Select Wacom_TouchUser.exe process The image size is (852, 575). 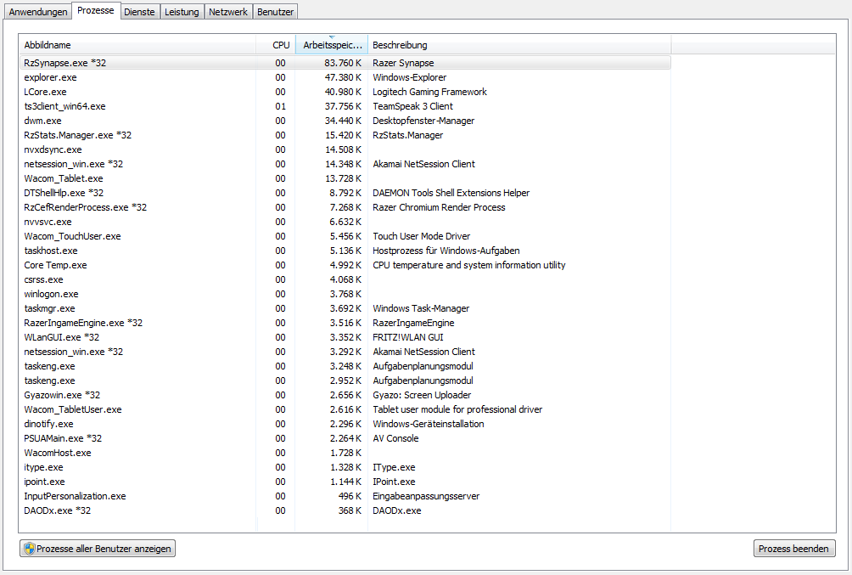[345, 236]
